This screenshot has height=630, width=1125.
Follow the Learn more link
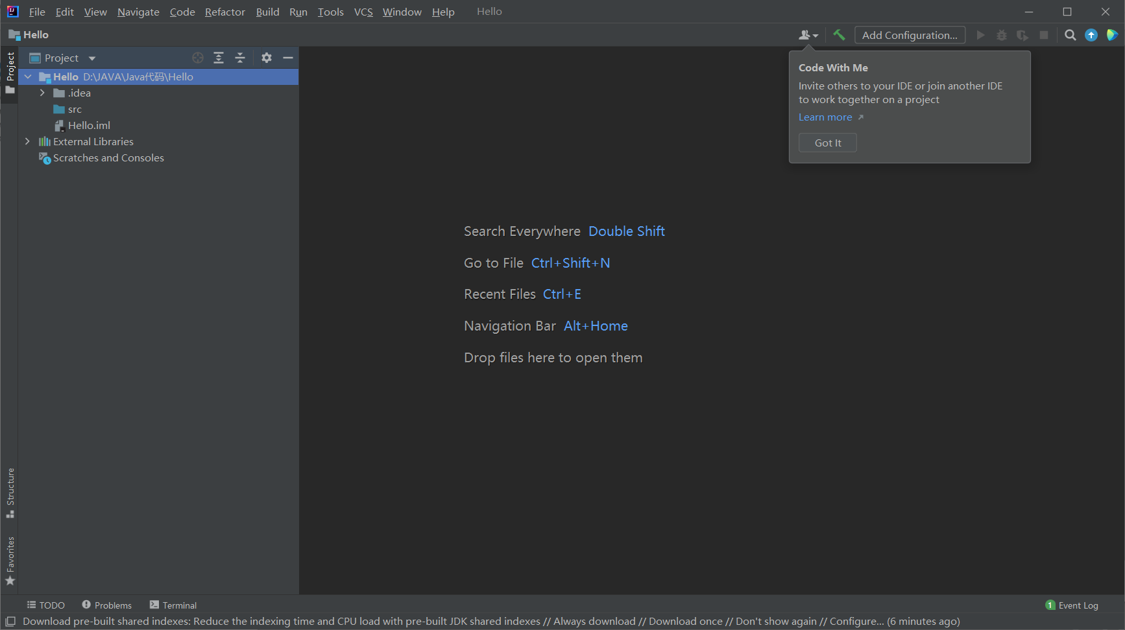pyautogui.click(x=825, y=117)
